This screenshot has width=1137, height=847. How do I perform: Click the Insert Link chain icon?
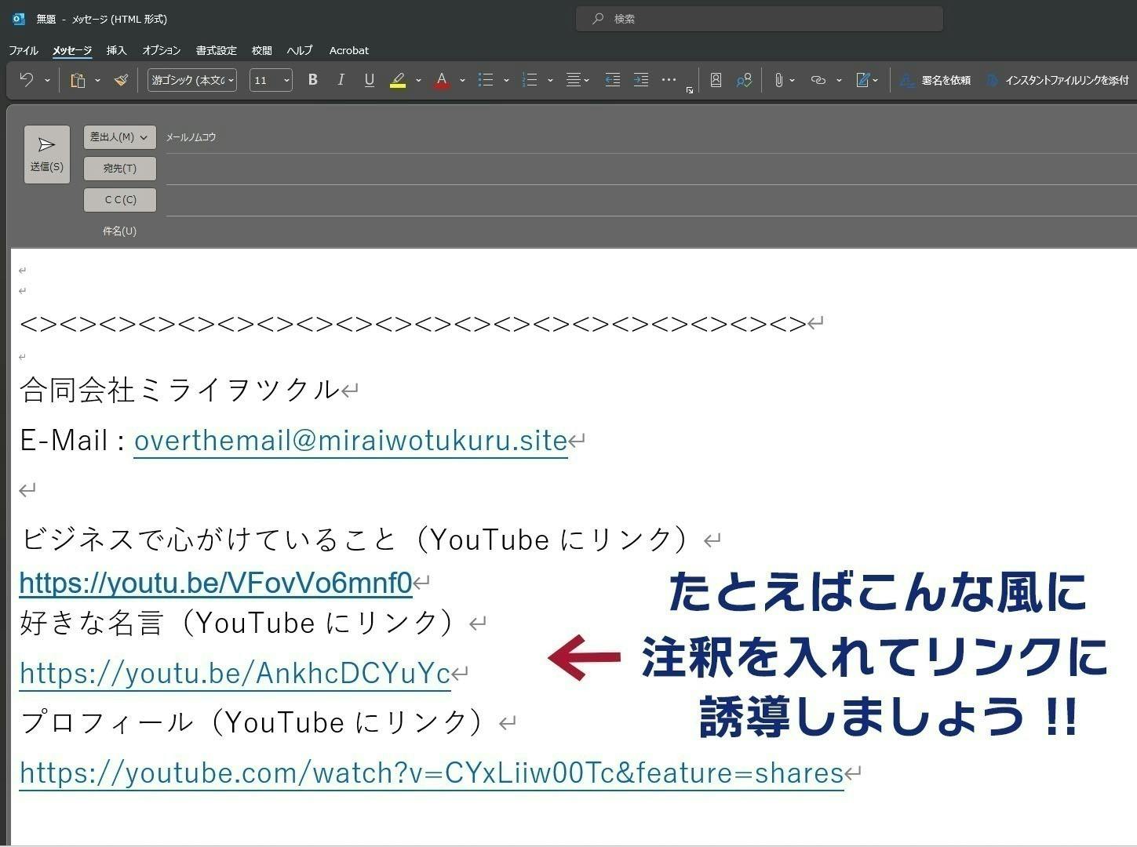coord(818,80)
